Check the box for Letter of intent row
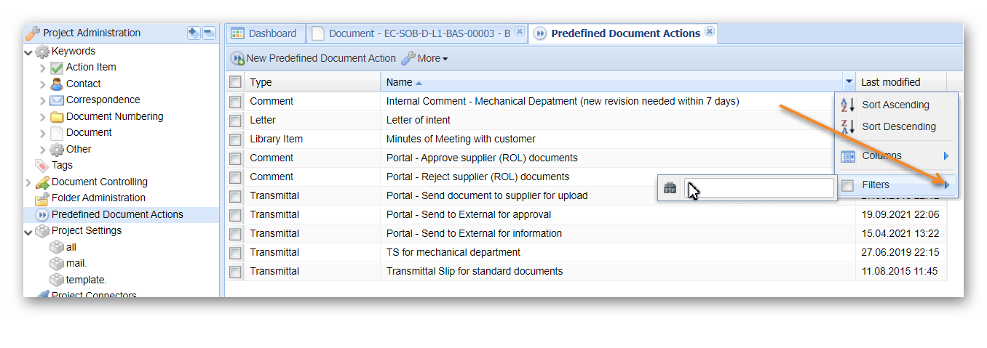This screenshot has width=987, height=348. click(x=235, y=121)
